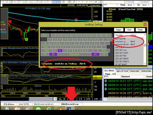Select the ellipse drawing tool
The width and height of the screenshot is (153, 115).
click(x=3, y=2)
